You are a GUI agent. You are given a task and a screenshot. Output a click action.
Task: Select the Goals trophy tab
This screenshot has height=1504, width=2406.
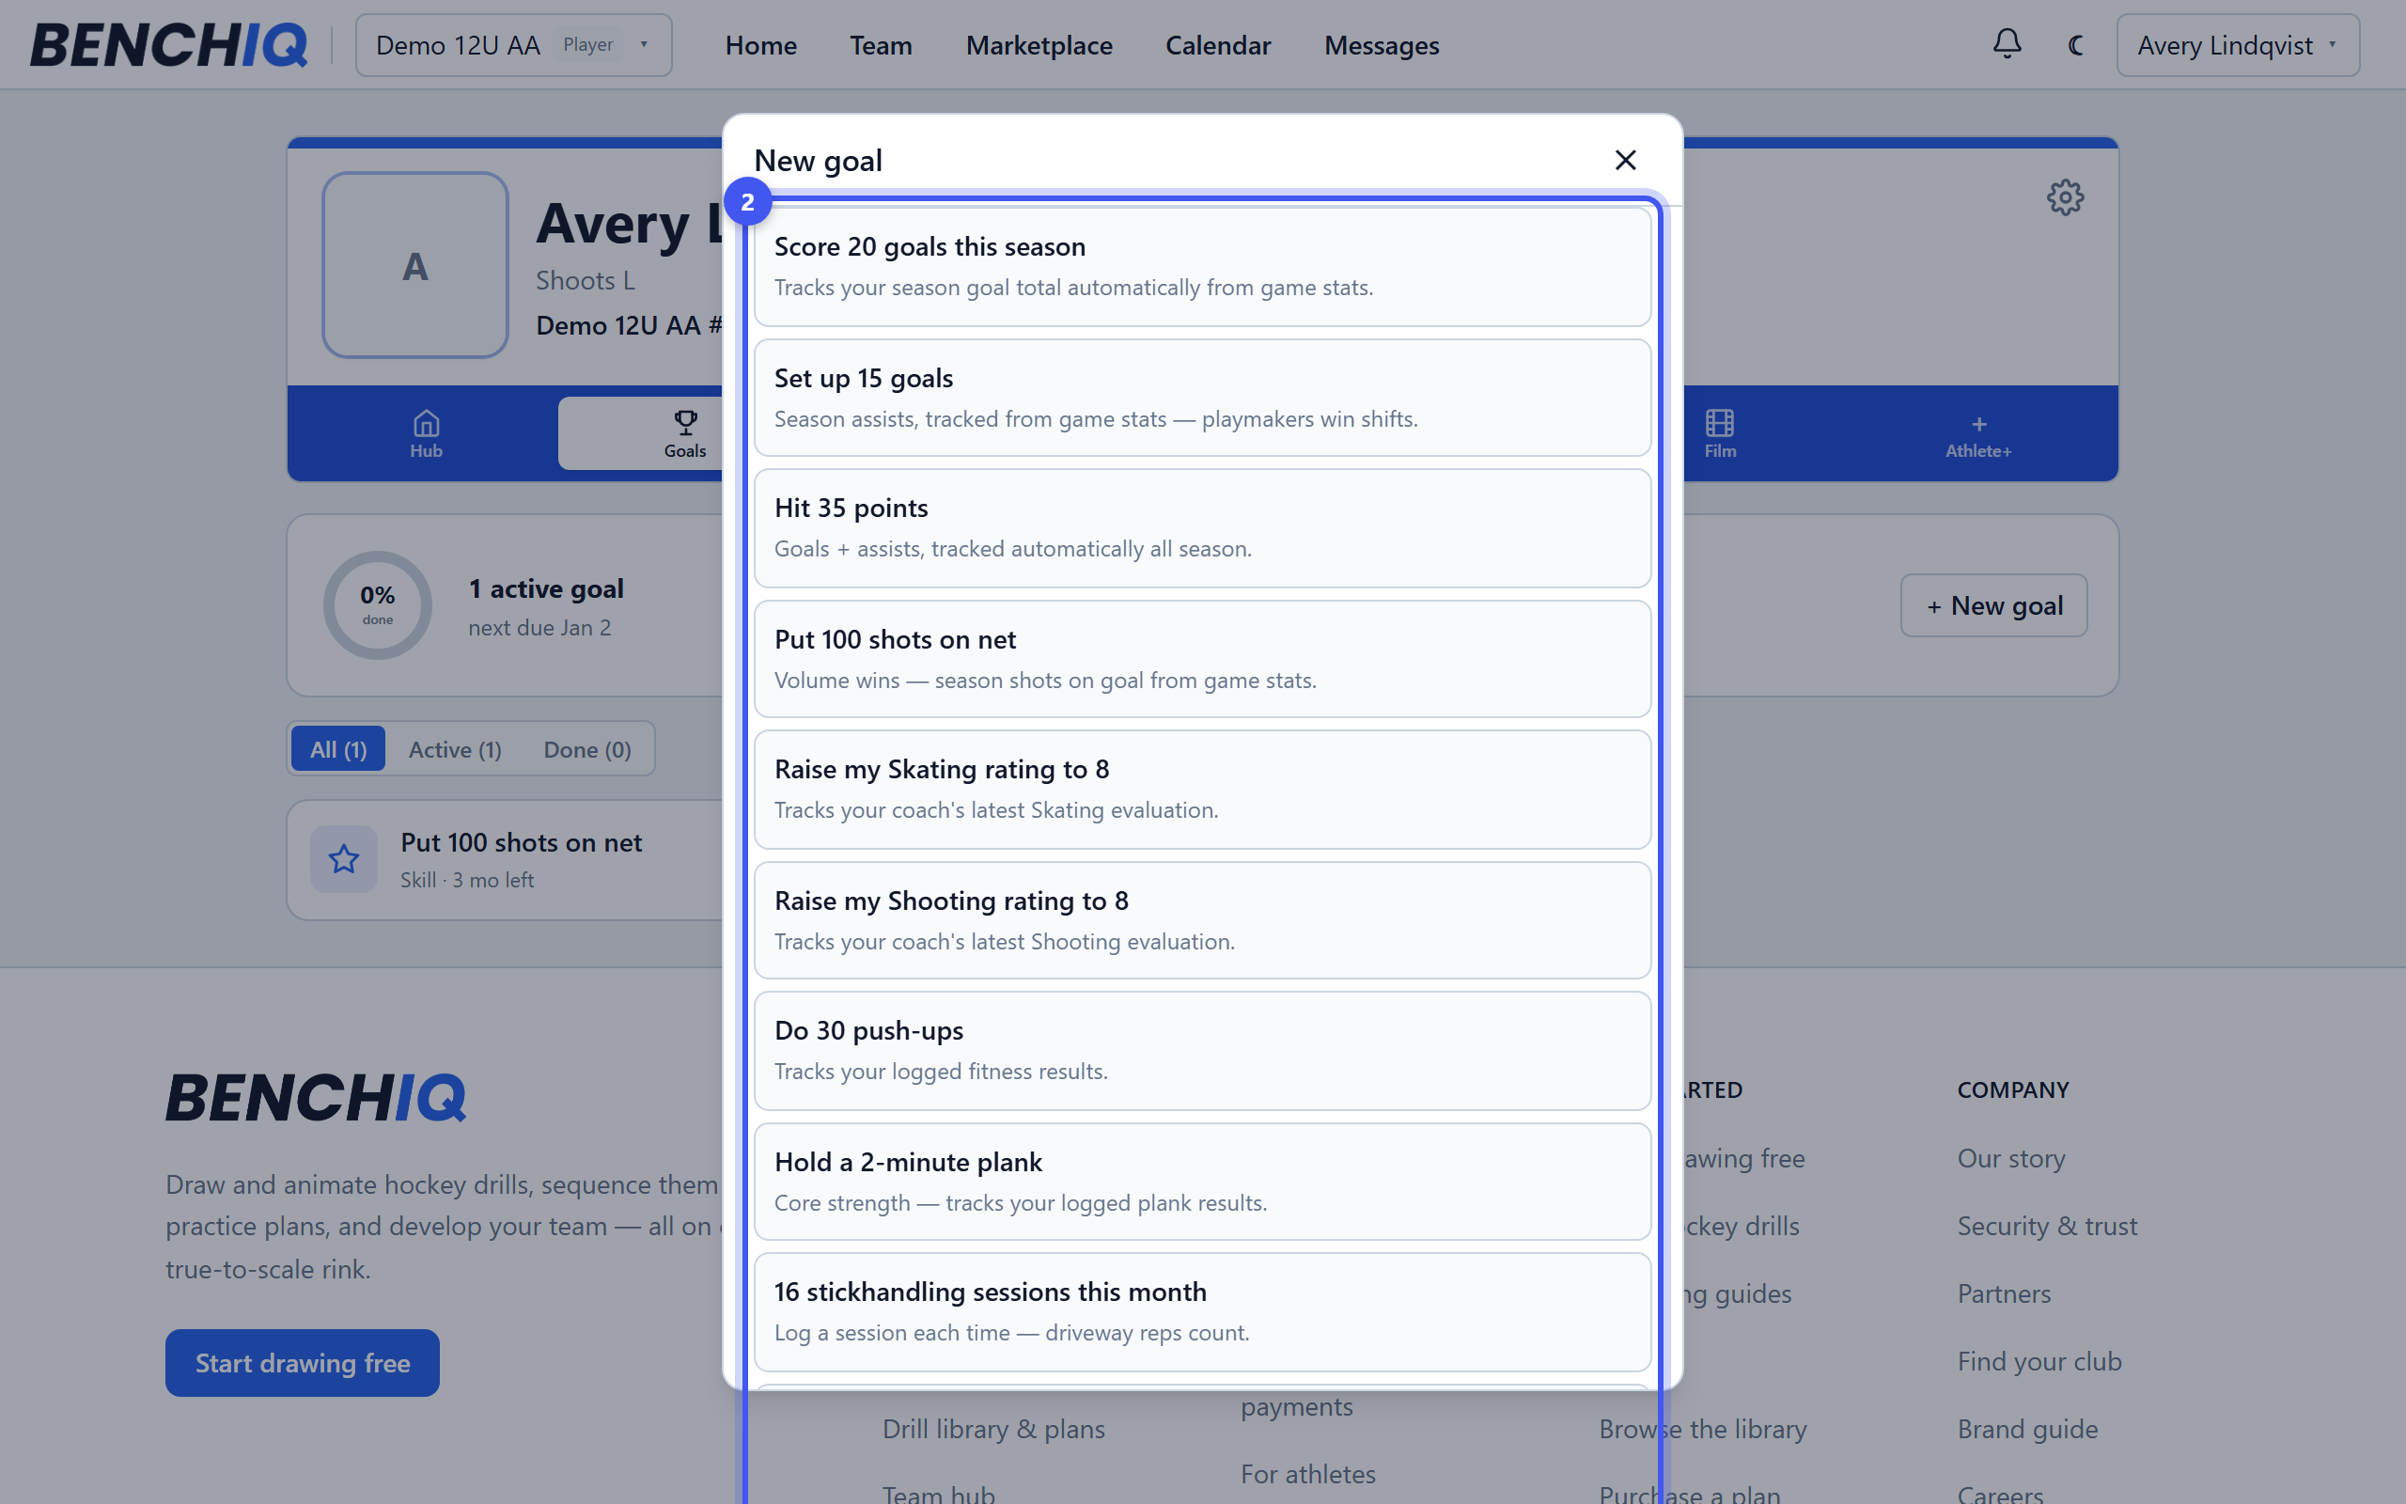point(684,433)
